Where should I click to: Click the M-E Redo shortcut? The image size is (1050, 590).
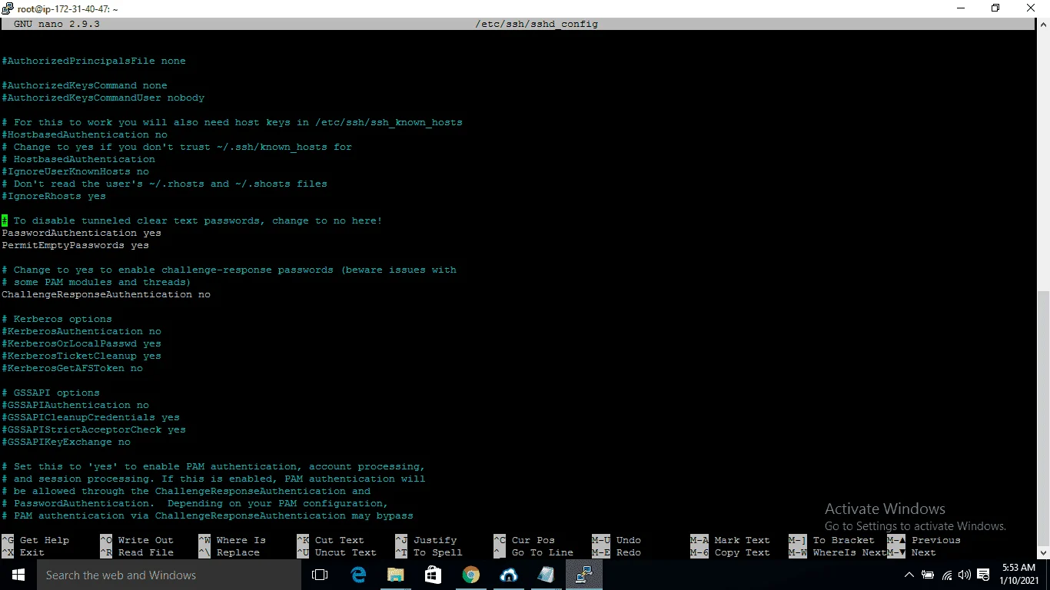[616, 552]
